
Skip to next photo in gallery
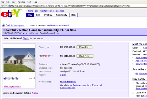17,78
